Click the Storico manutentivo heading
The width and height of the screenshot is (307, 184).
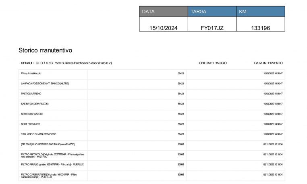[45, 50]
